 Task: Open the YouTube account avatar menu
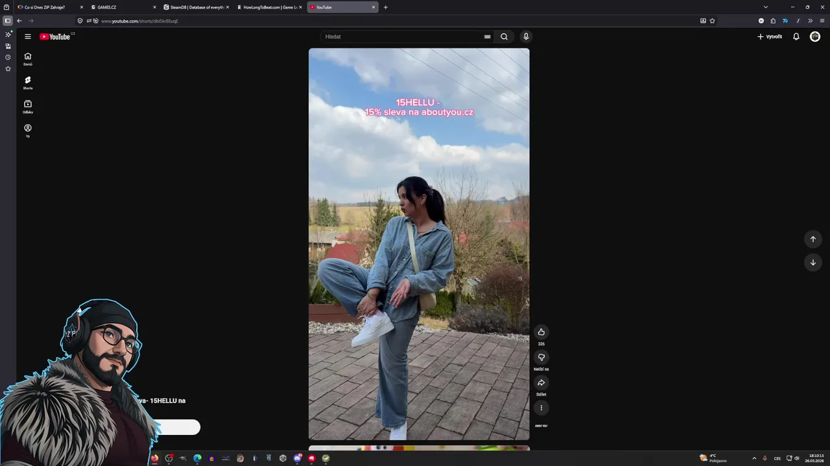(x=815, y=37)
